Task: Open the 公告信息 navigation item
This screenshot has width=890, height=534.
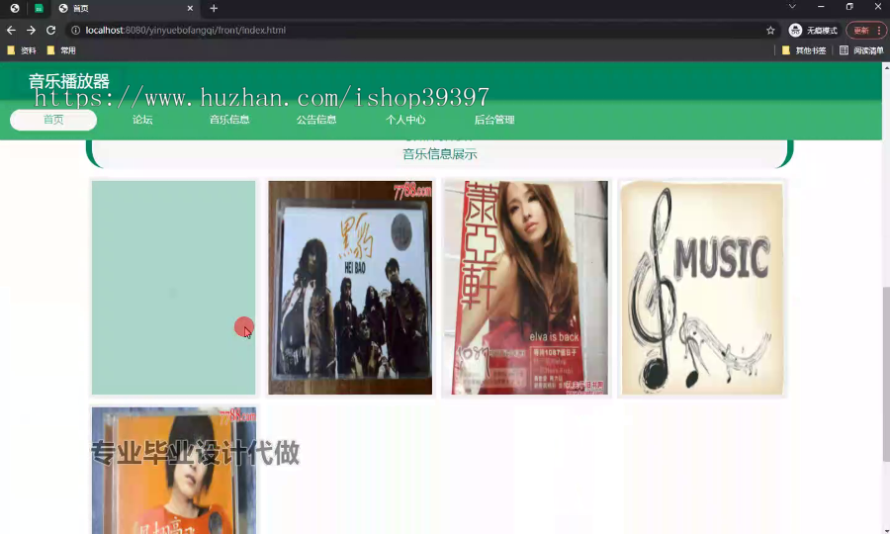Action: click(316, 120)
